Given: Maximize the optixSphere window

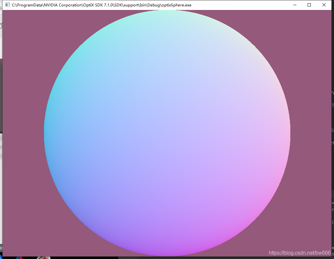Looking at the screenshot, I should (x=309, y=5).
